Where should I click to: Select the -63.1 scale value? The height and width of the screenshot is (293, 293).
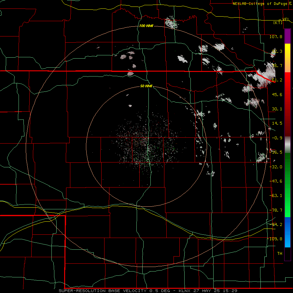coord(276,196)
